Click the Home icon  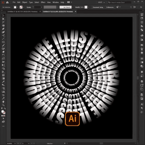coord(7,2)
